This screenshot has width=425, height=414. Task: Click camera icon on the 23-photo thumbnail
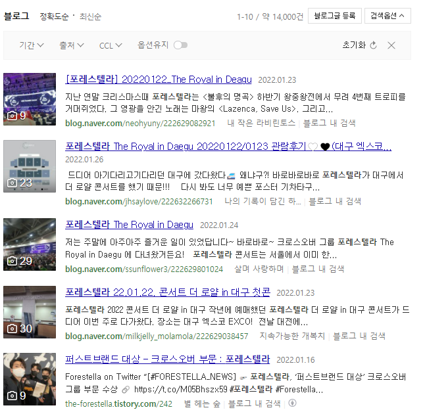click(x=12, y=183)
